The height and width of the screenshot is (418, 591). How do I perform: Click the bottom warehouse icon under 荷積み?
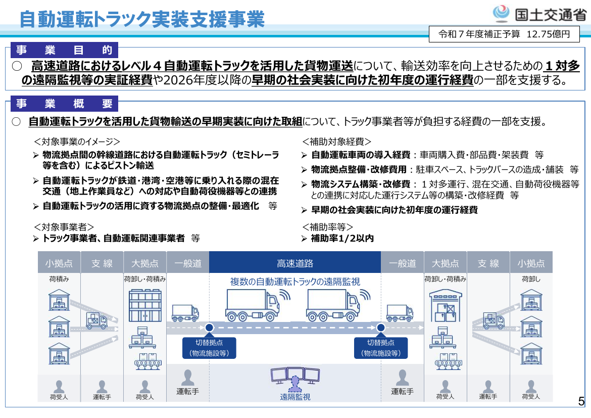pyautogui.click(x=59, y=353)
